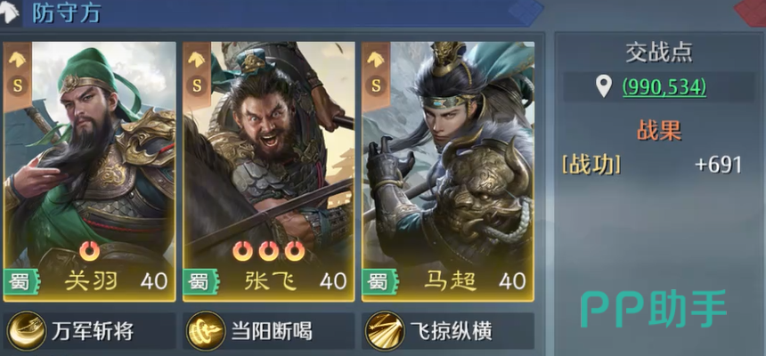The width and height of the screenshot is (766, 356).
Task: Click the 防守方 header tab
Action: pyautogui.click(x=67, y=13)
